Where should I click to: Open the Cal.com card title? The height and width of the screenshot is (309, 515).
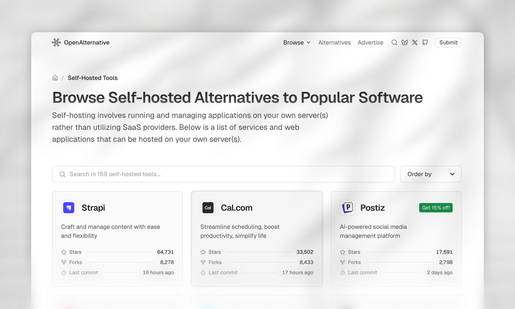(236, 208)
